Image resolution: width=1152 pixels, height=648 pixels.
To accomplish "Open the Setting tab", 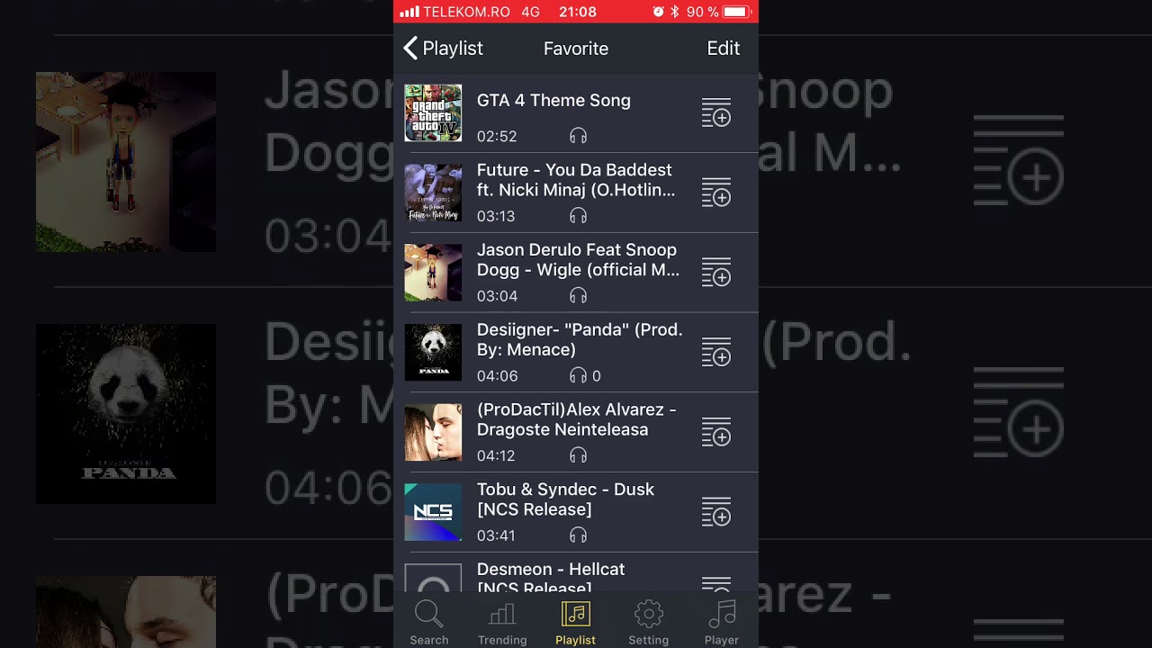I will [649, 622].
